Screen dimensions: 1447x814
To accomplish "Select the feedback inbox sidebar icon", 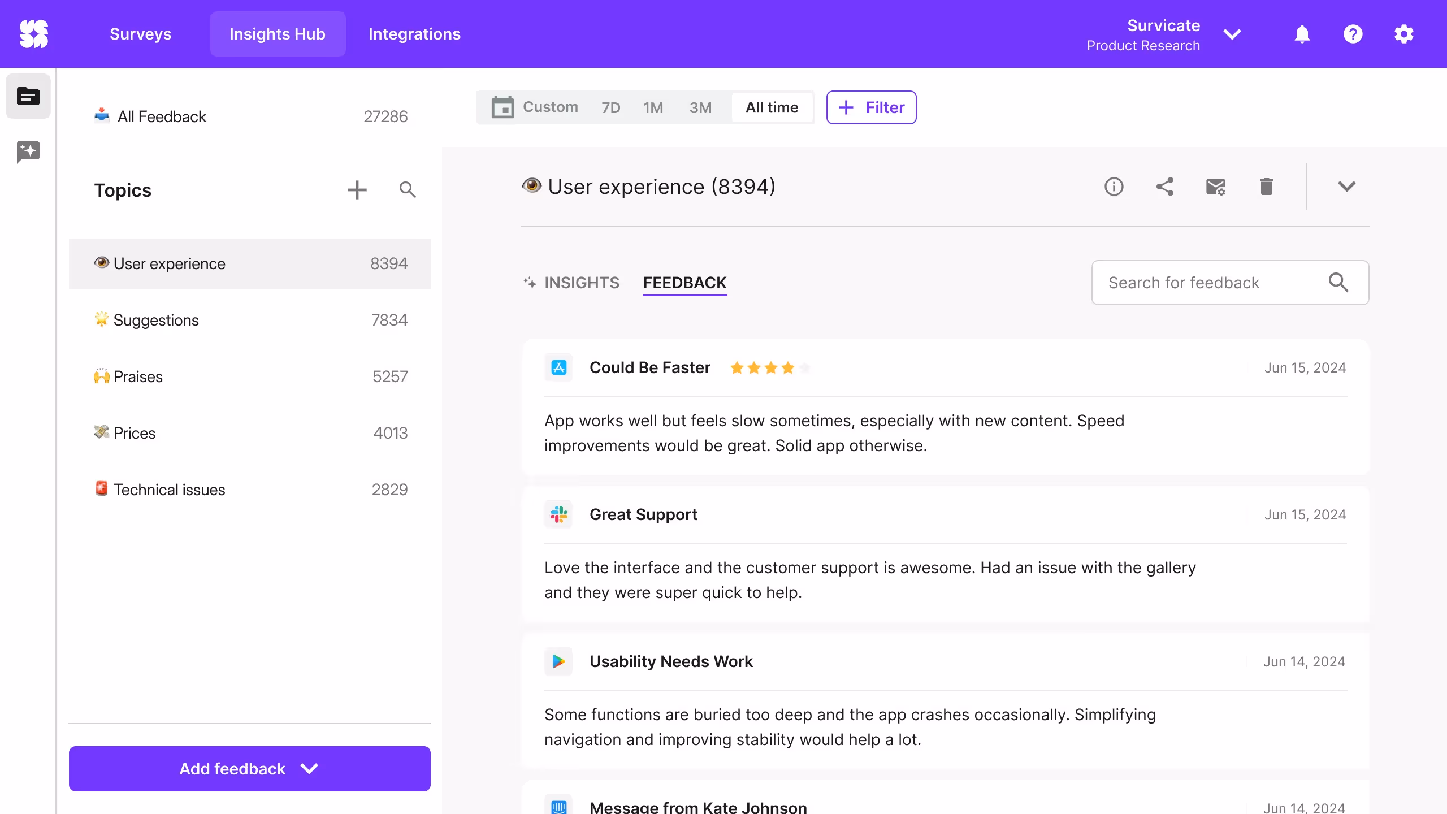I will coord(28,96).
